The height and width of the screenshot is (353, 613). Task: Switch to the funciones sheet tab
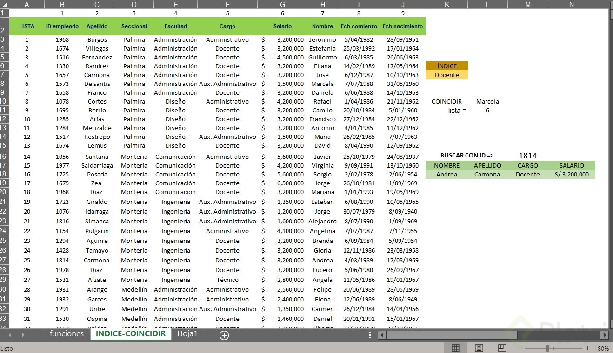(x=66, y=333)
